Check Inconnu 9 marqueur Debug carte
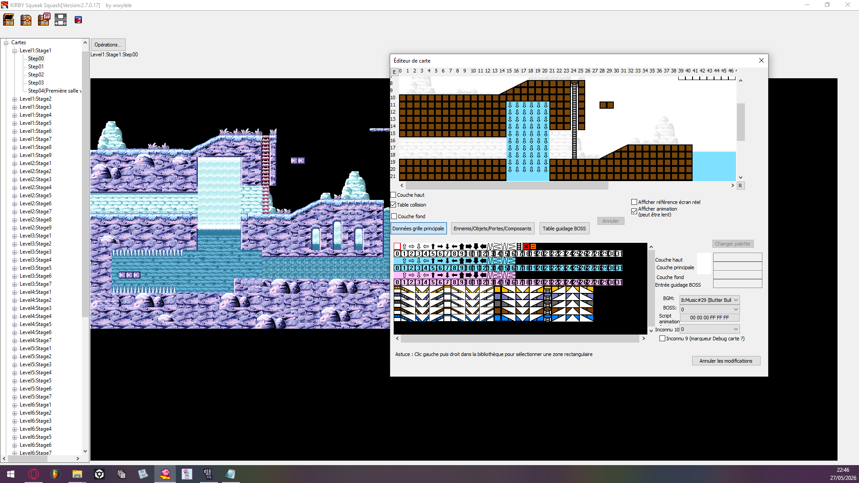This screenshot has width=859, height=483. click(x=662, y=339)
